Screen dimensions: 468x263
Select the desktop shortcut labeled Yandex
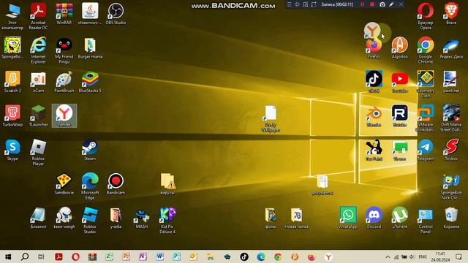(x=64, y=115)
